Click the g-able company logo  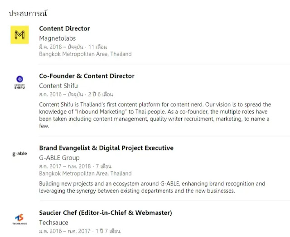19,154
